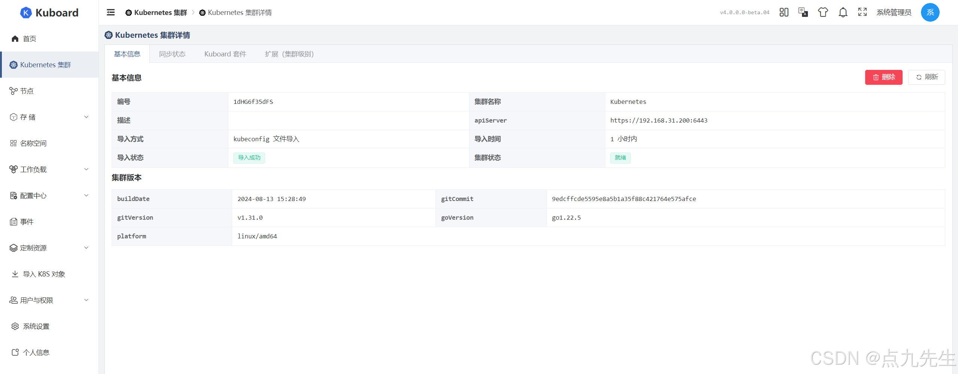Screen dimensions: 958x374
Task: Open 节点 in the sidebar
Action: point(49,91)
